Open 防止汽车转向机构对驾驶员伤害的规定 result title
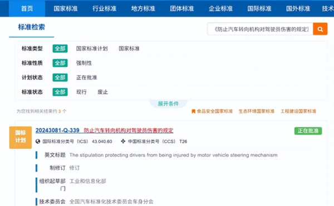 [129, 130]
